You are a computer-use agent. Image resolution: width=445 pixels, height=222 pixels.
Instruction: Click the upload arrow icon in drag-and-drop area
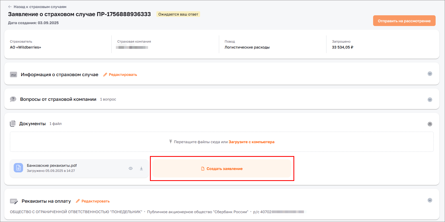tap(170, 142)
